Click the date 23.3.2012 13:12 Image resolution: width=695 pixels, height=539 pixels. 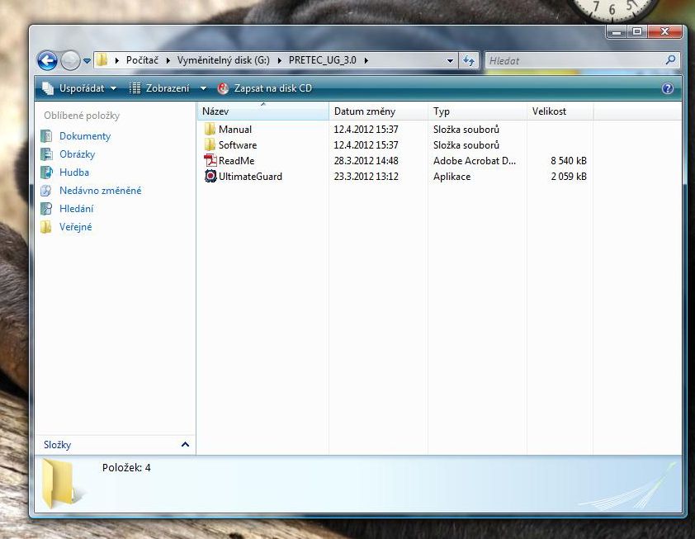click(366, 177)
